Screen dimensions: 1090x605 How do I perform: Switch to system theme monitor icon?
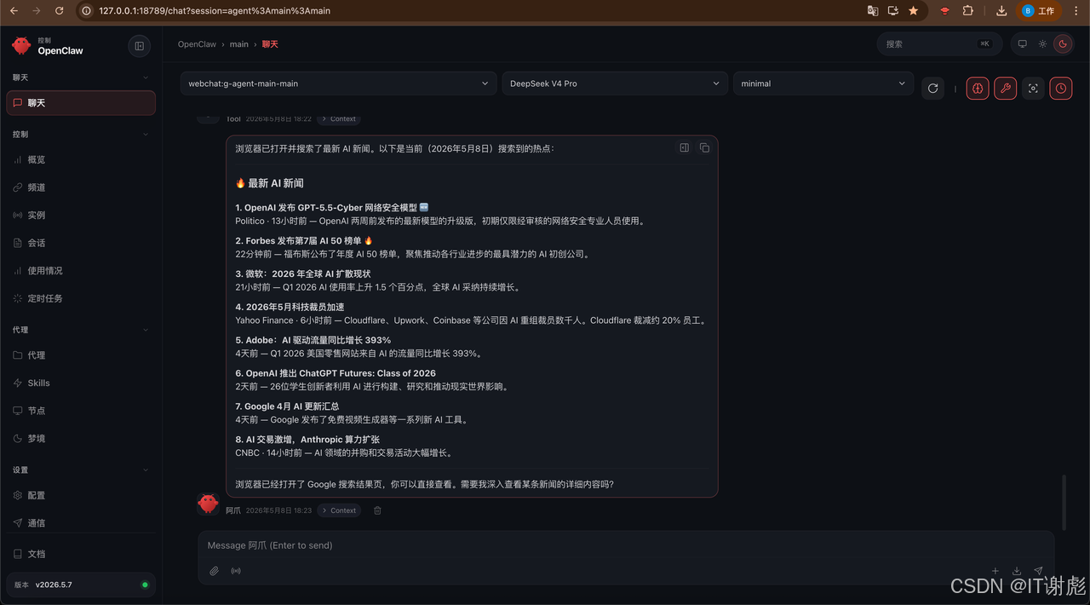click(x=1023, y=44)
